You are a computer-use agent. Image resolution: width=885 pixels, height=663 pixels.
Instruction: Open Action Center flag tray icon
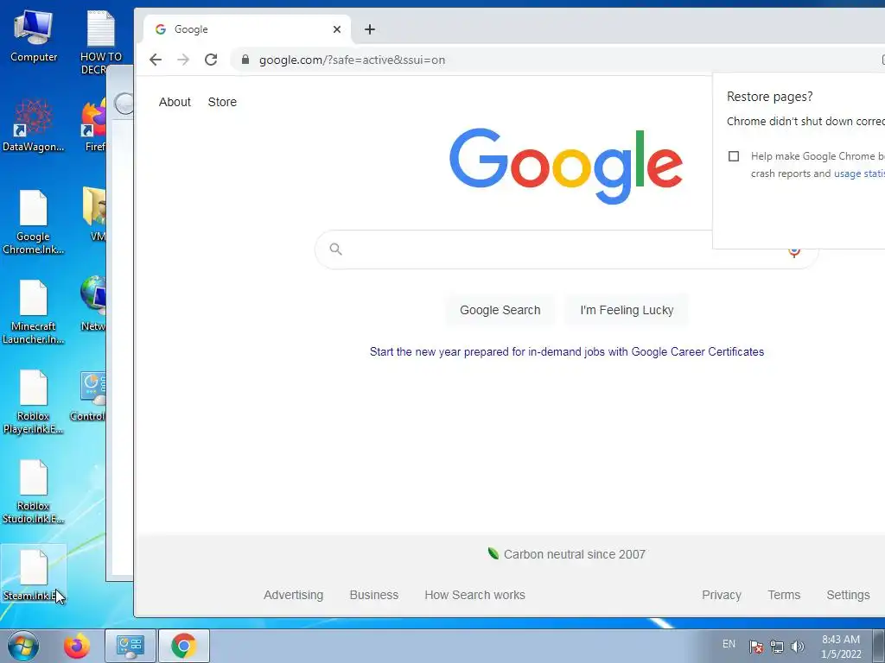pos(756,647)
